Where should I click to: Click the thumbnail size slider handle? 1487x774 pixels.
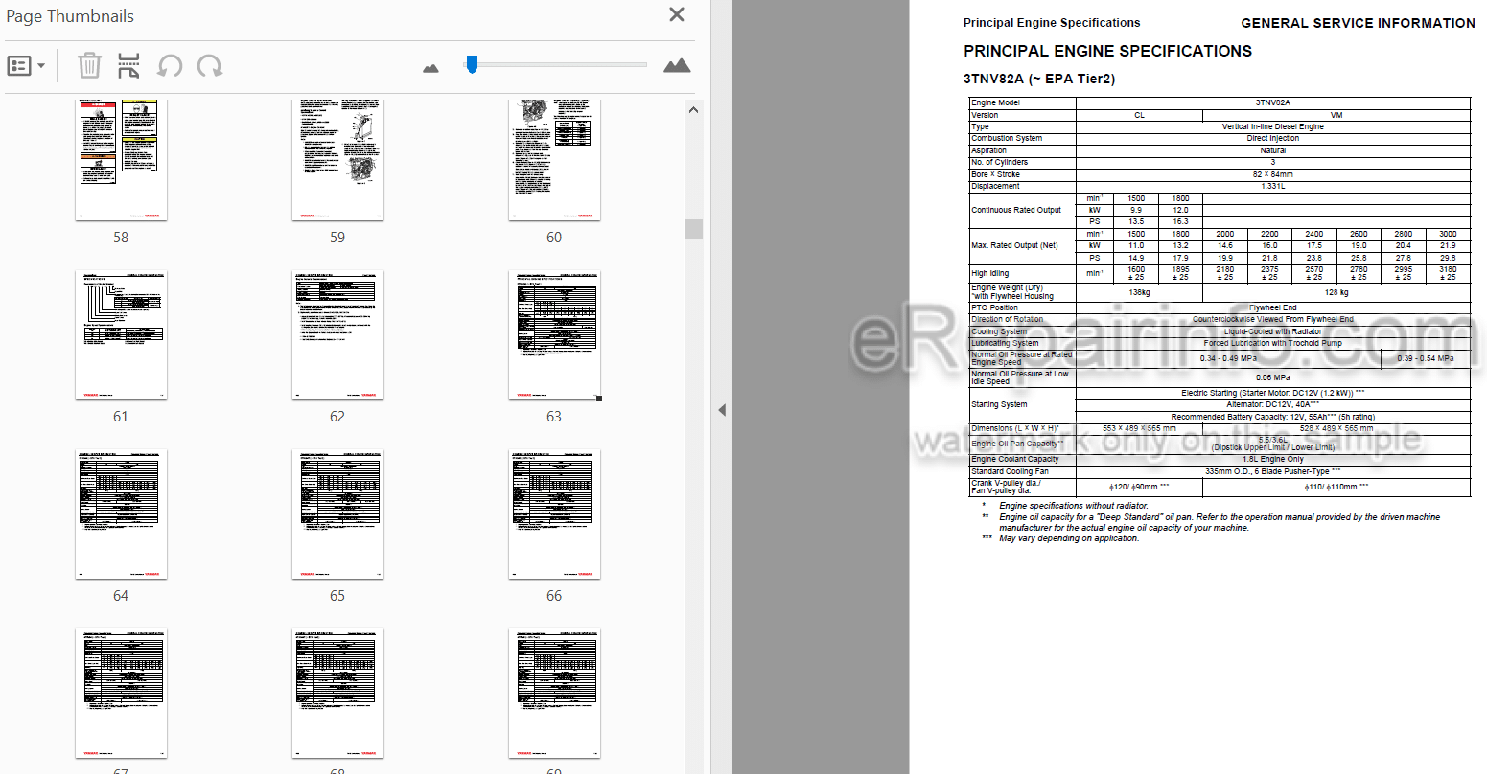click(472, 64)
